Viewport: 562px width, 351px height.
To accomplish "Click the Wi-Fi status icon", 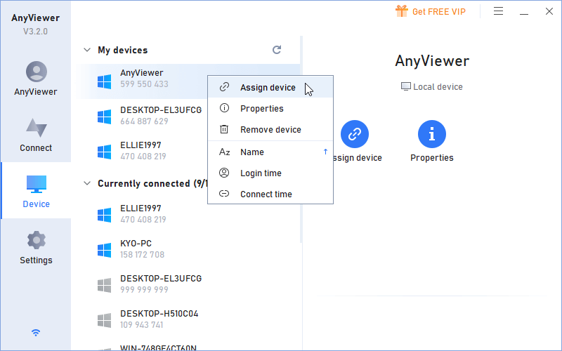I will (x=36, y=332).
